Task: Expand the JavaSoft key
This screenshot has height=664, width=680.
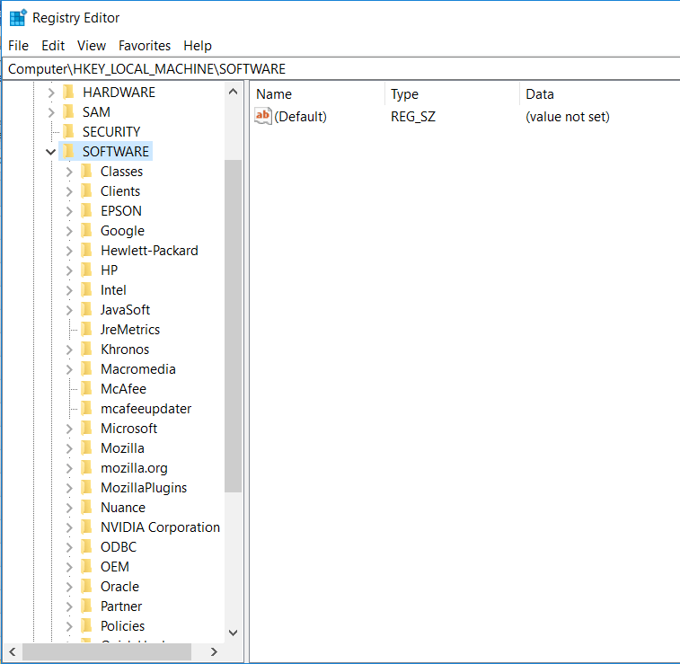Action: tap(69, 310)
